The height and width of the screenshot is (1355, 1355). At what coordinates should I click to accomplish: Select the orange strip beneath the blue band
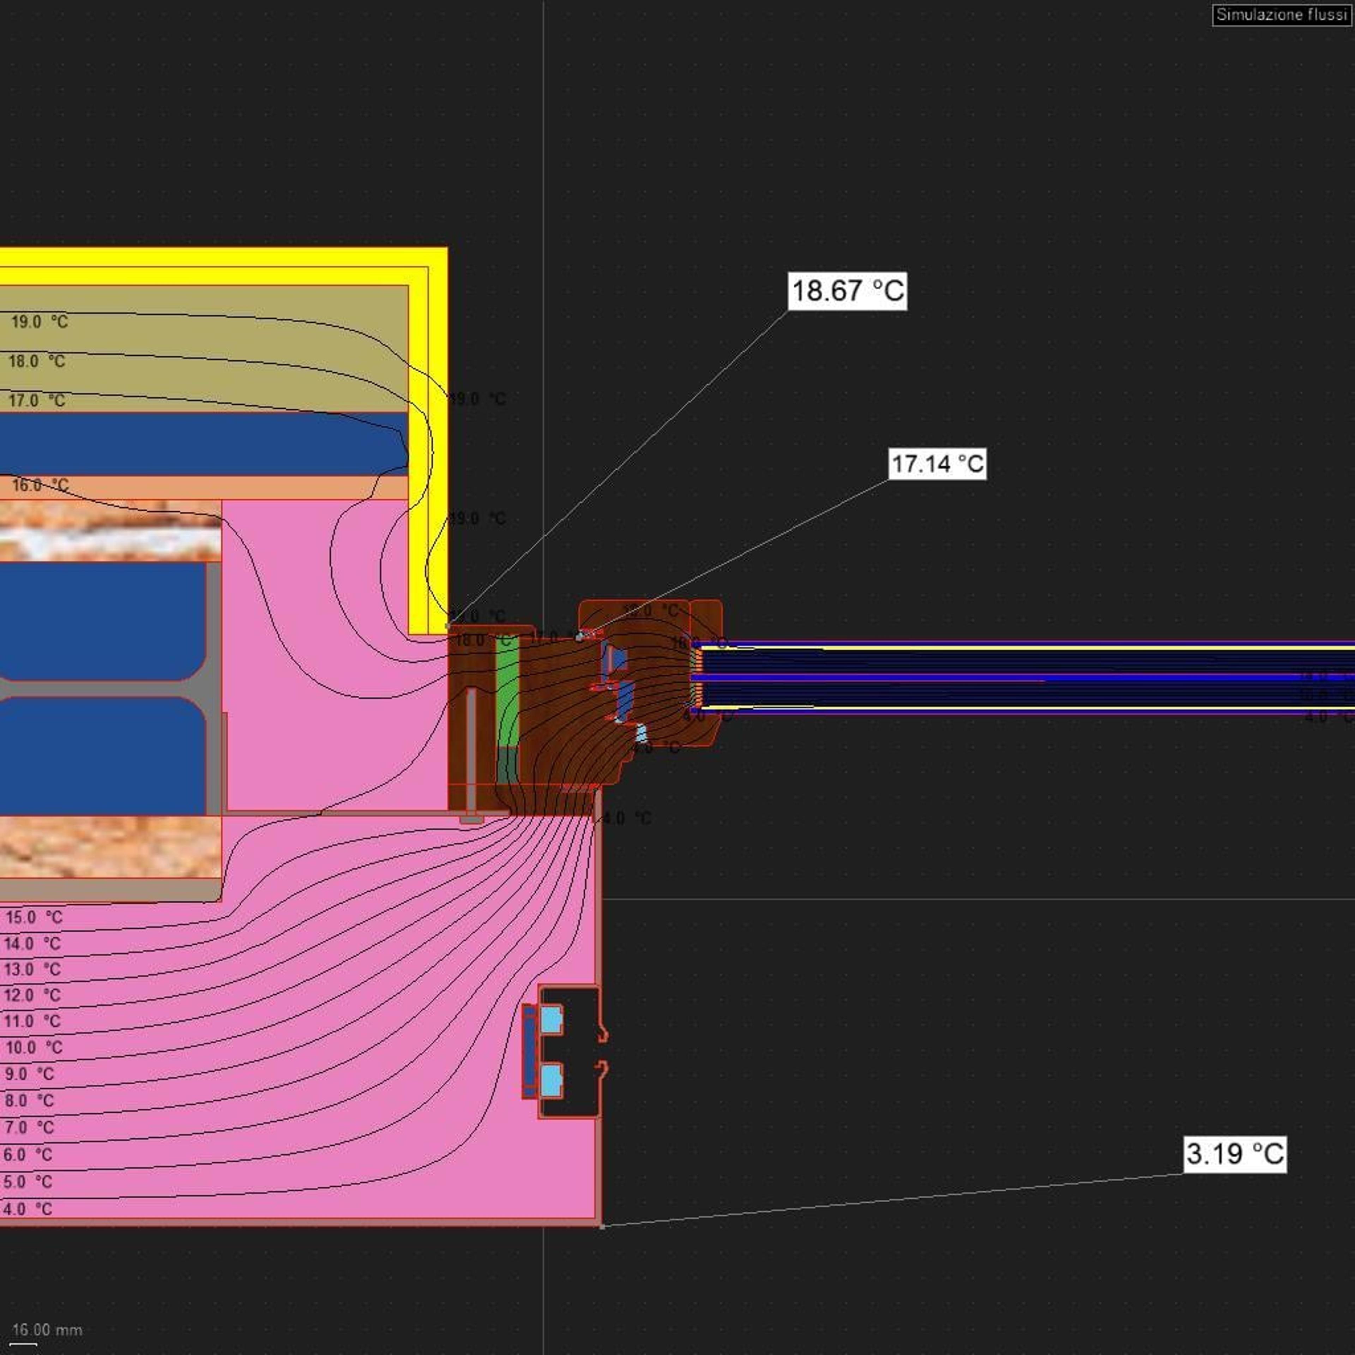tap(204, 487)
